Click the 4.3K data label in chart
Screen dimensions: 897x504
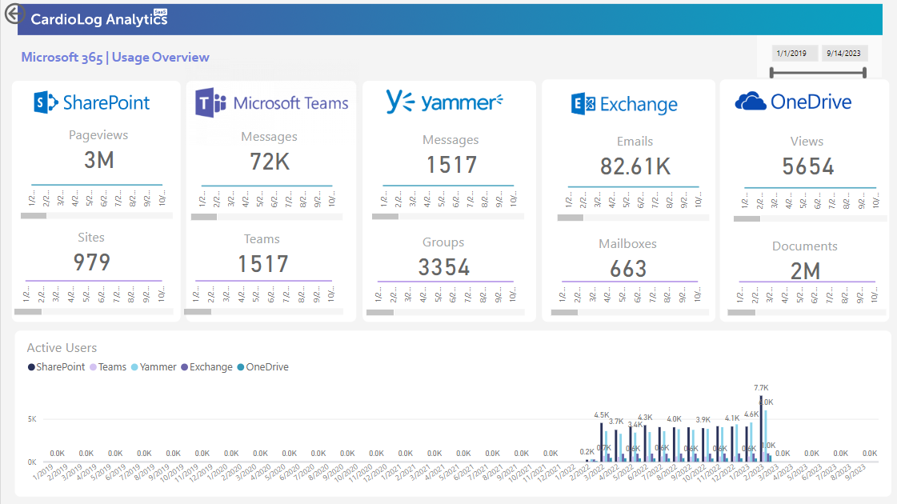(x=645, y=418)
